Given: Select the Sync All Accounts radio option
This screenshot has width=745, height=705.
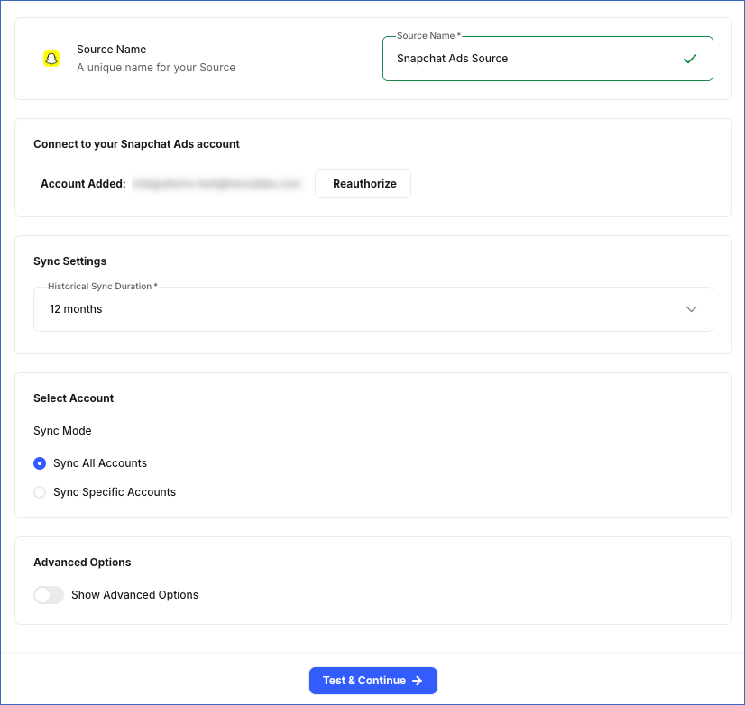Looking at the screenshot, I should 40,463.
